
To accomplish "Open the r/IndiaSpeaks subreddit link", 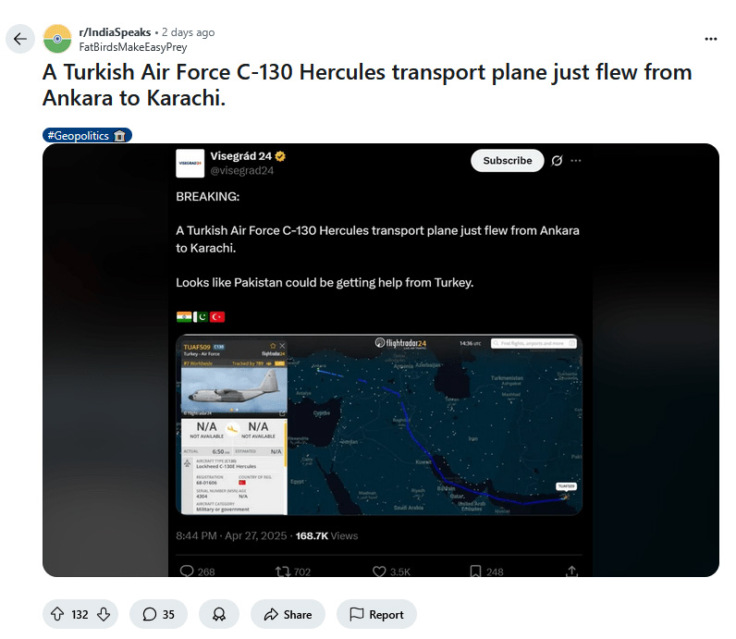I will coord(115,32).
